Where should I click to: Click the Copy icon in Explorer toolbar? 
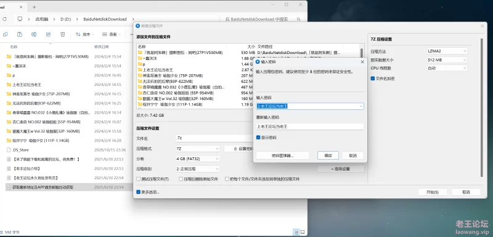click(x=5, y=34)
